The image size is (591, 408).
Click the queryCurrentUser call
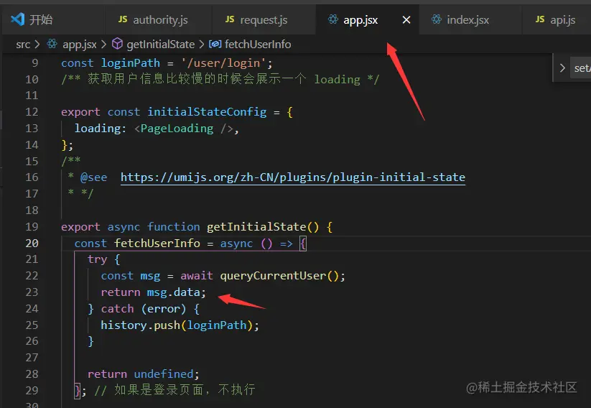[x=273, y=276]
